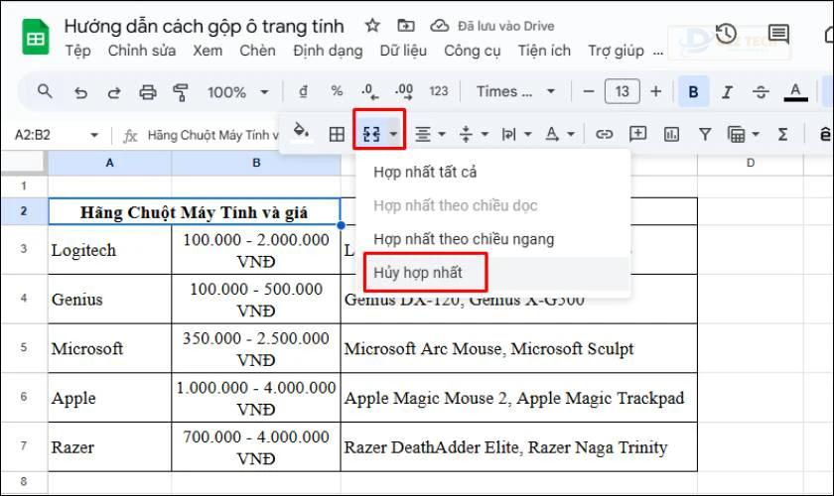Open the Chỉnh sửa menu
Image resolution: width=834 pixels, height=496 pixels.
point(141,51)
